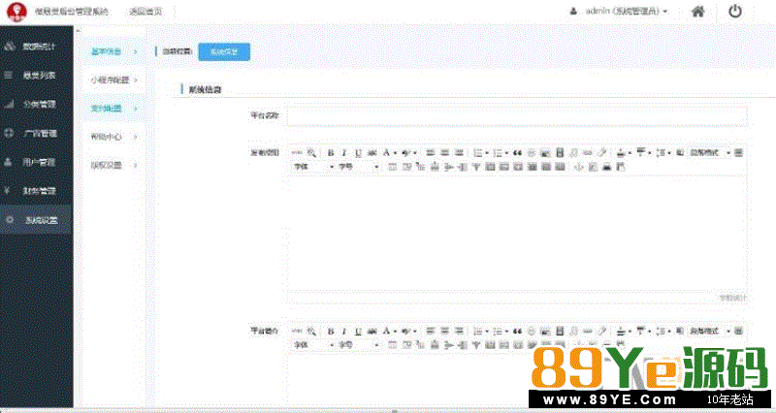The image size is (776, 413).
Task: Apply strikethrough in the 发布须知 editor
Action: click(372, 153)
